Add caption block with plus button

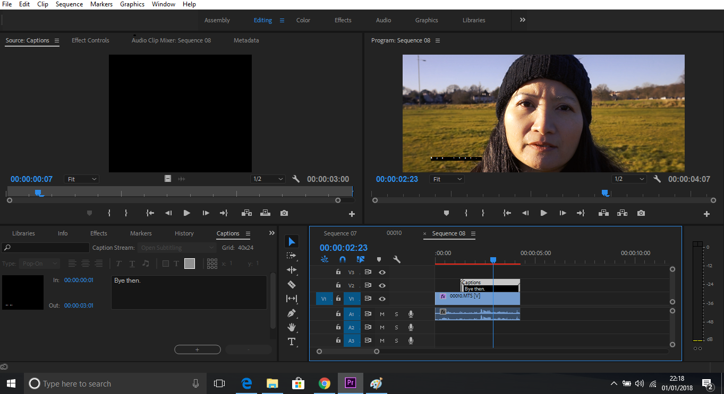[198, 349]
